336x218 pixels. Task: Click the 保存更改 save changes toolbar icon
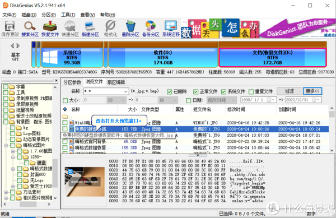tap(10, 29)
